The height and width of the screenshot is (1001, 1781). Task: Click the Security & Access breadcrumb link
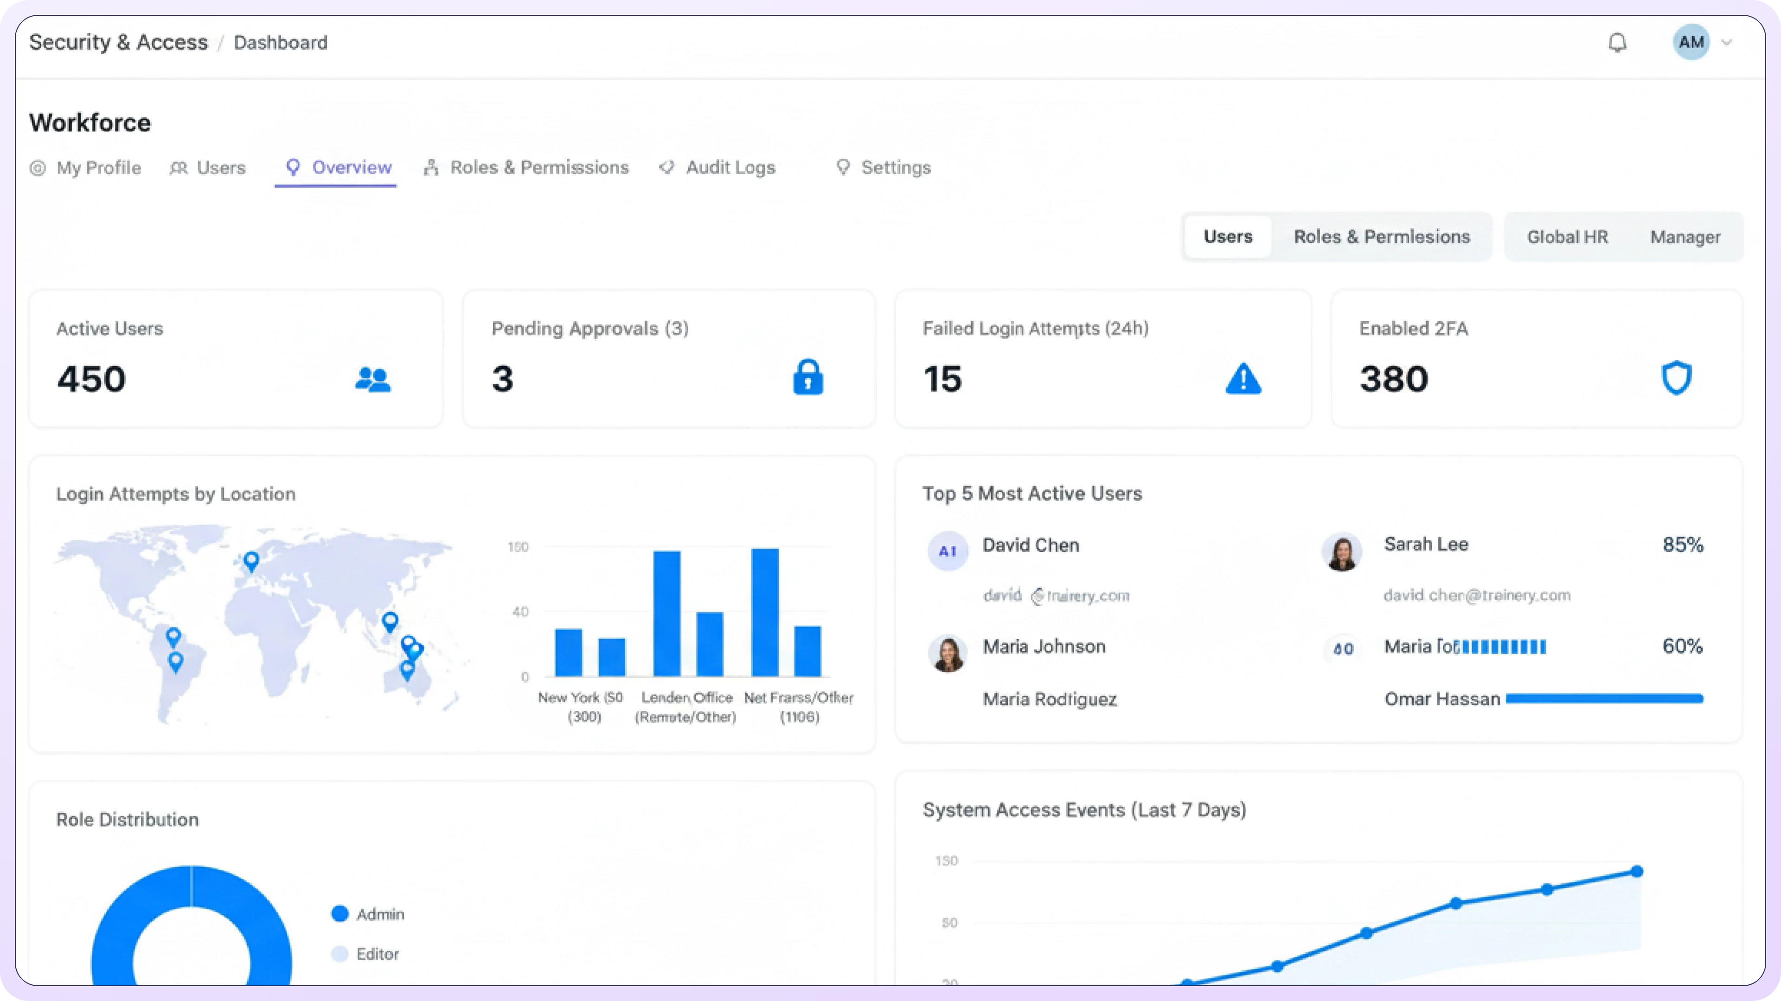pyautogui.click(x=118, y=43)
